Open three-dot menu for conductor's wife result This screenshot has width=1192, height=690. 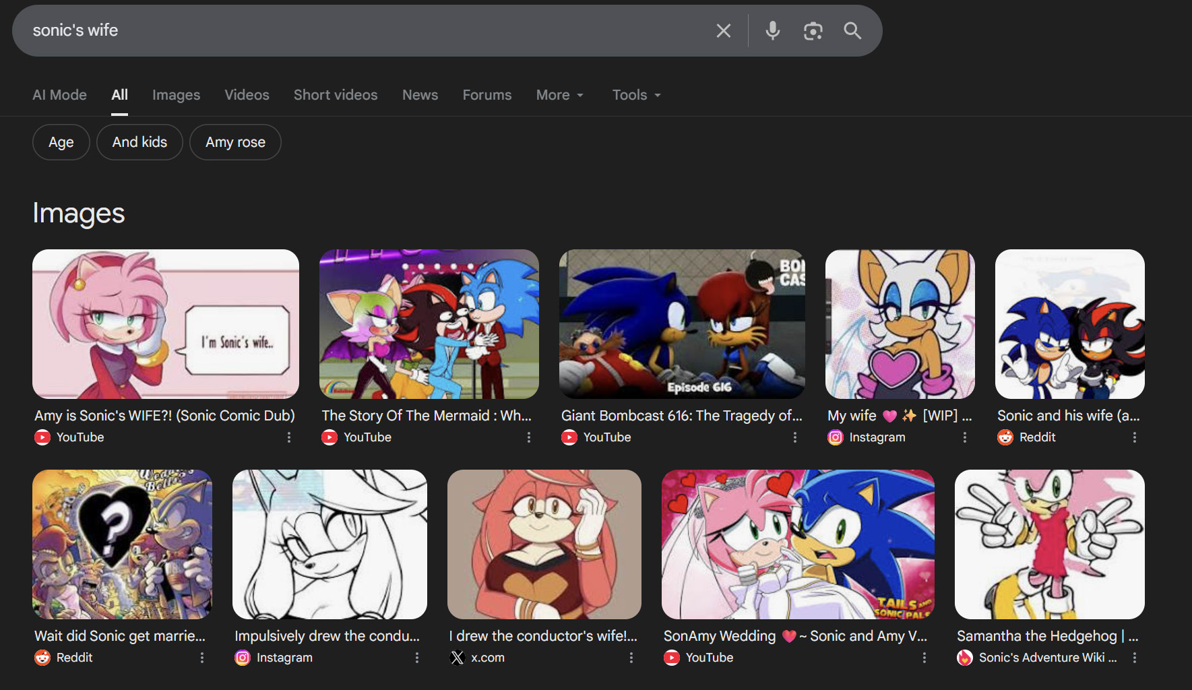[x=631, y=658]
